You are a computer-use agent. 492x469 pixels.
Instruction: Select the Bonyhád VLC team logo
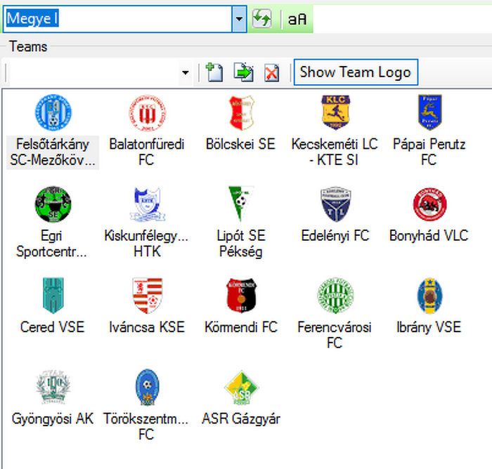tap(430, 204)
